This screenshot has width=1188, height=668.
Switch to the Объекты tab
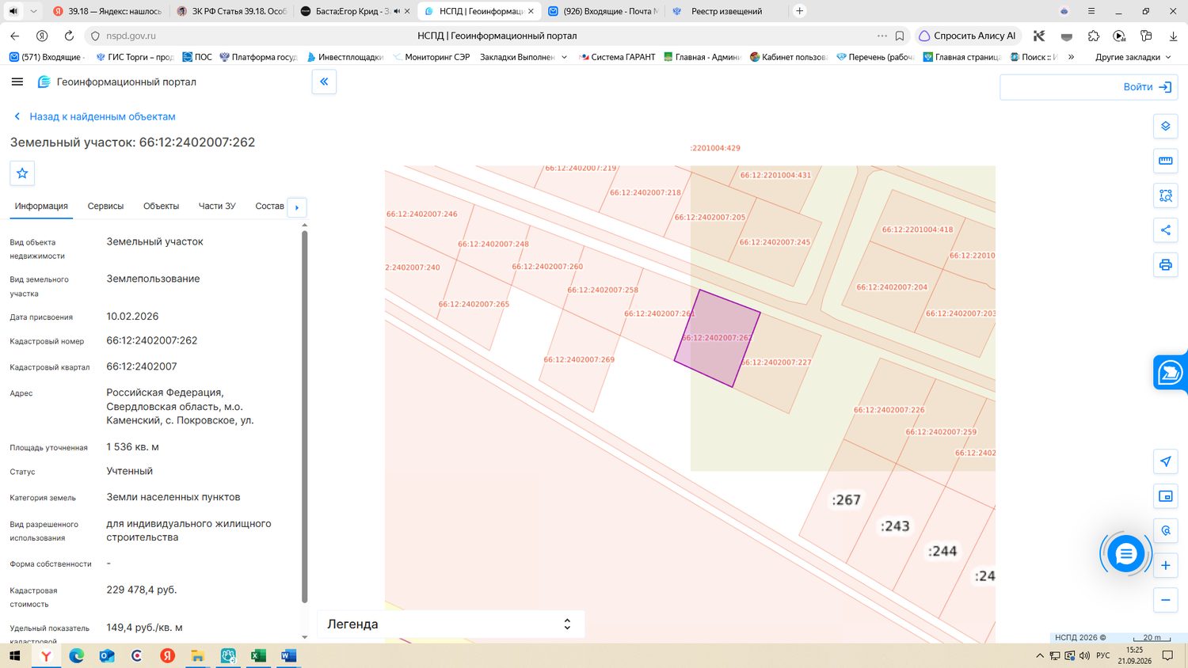161,206
